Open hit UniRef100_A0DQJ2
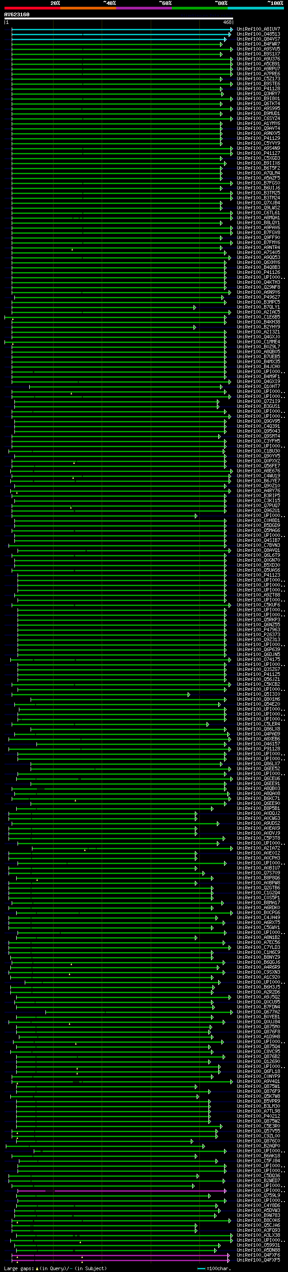The width and height of the screenshot is (288, 1272). pyautogui.click(x=258, y=814)
